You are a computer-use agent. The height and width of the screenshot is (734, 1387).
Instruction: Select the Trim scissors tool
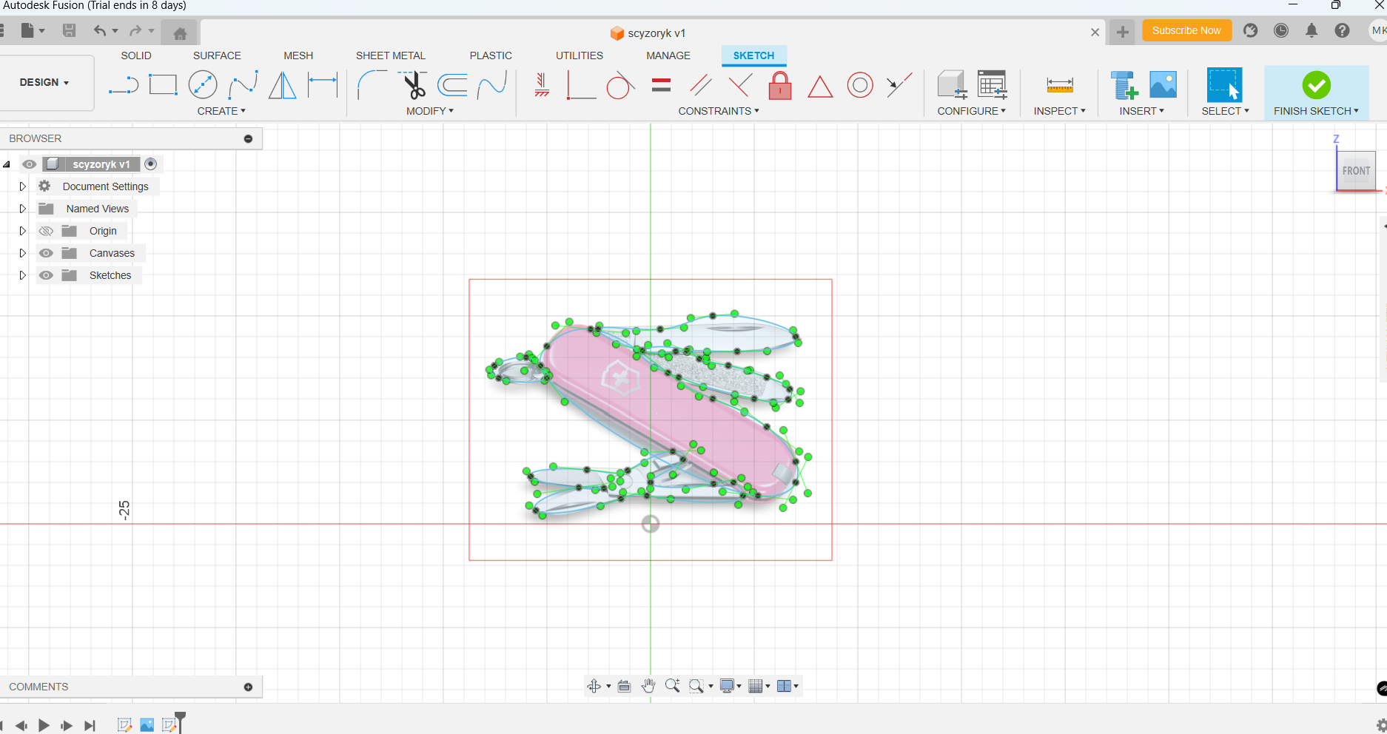[413, 85]
